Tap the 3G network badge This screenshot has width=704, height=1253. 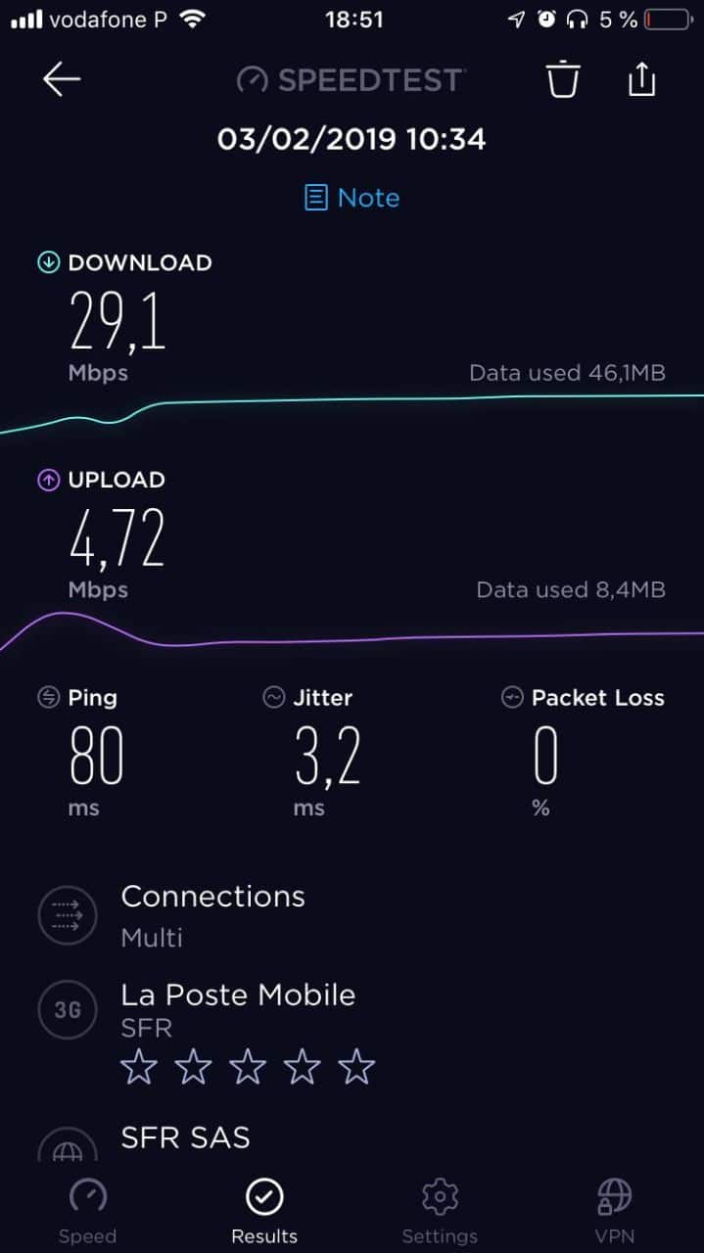tap(68, 1010)
